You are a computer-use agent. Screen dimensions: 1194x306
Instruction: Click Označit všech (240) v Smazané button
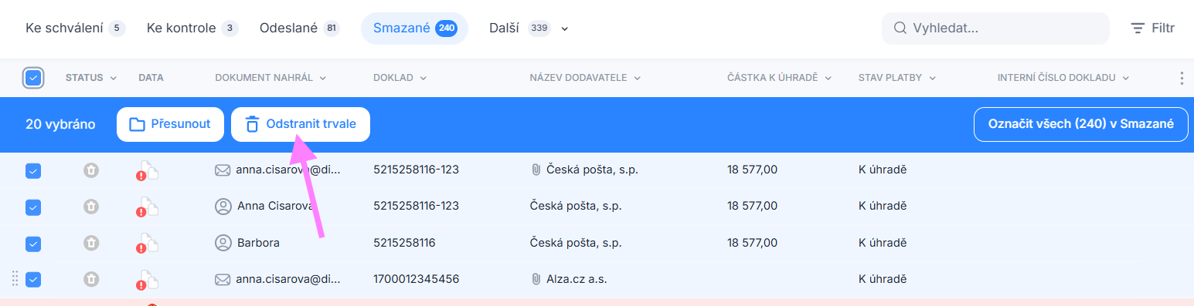[x=1081, y=124]
